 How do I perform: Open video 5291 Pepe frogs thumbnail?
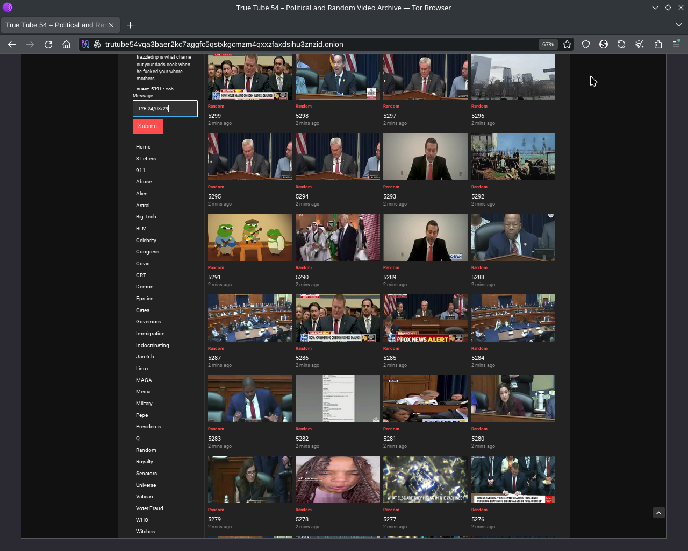(250, 237)
